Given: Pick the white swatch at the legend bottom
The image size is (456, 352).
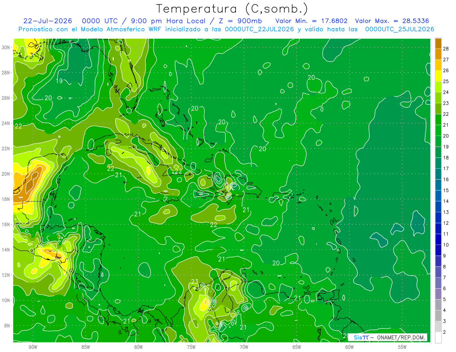Looking at the screenshot, I should tap(438, 338).
